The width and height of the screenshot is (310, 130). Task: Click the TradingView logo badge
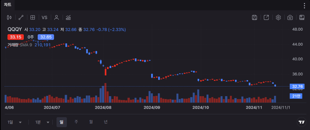click(301, 122)
